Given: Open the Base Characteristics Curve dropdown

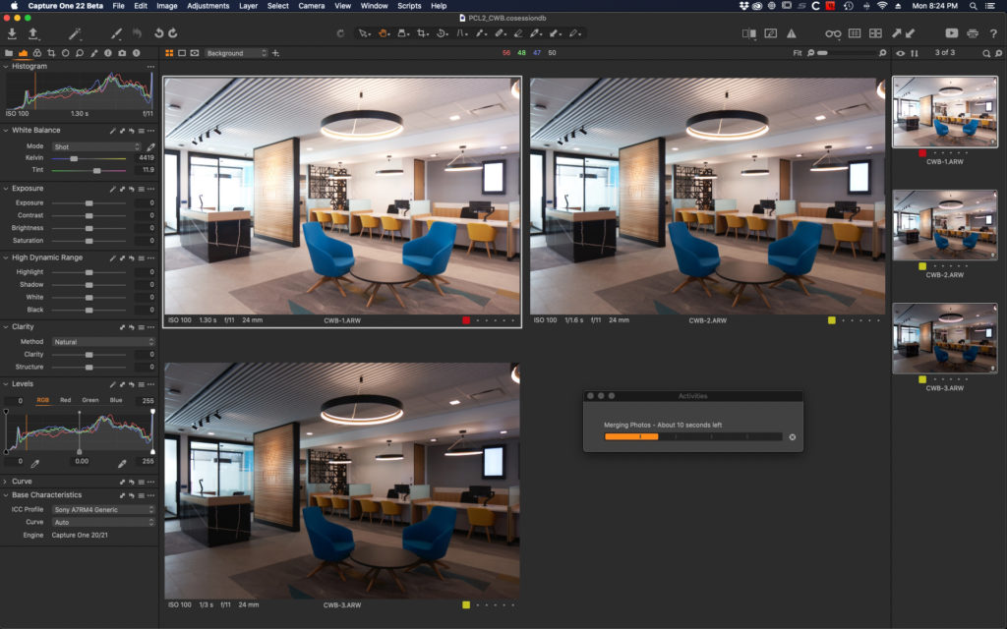Looking at the screenshot, I should 103,523.
